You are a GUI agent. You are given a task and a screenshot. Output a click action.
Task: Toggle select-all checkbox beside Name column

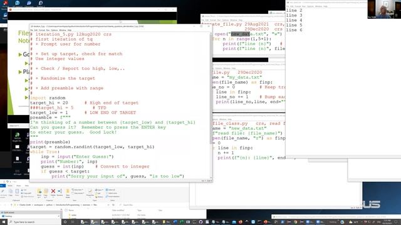(x=66, y=210)
